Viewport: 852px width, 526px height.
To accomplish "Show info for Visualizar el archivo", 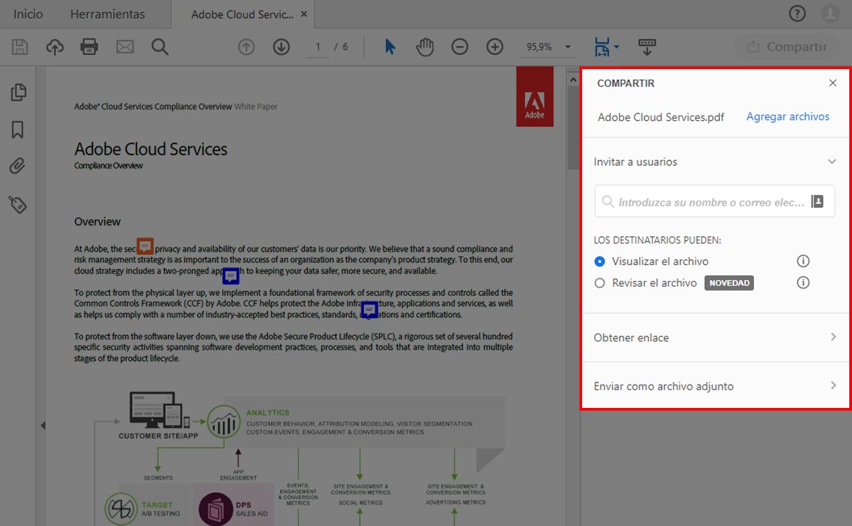I will (x=803, y=261).
